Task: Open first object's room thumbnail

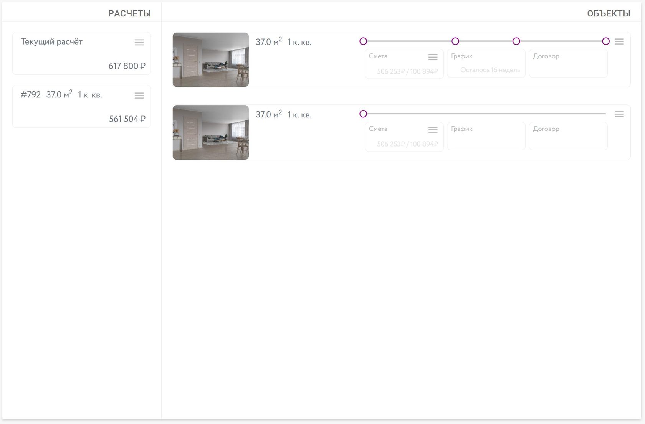Action: point(211,60)
